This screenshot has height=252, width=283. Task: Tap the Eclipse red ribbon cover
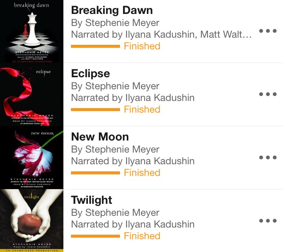click(x=32, y=95)
